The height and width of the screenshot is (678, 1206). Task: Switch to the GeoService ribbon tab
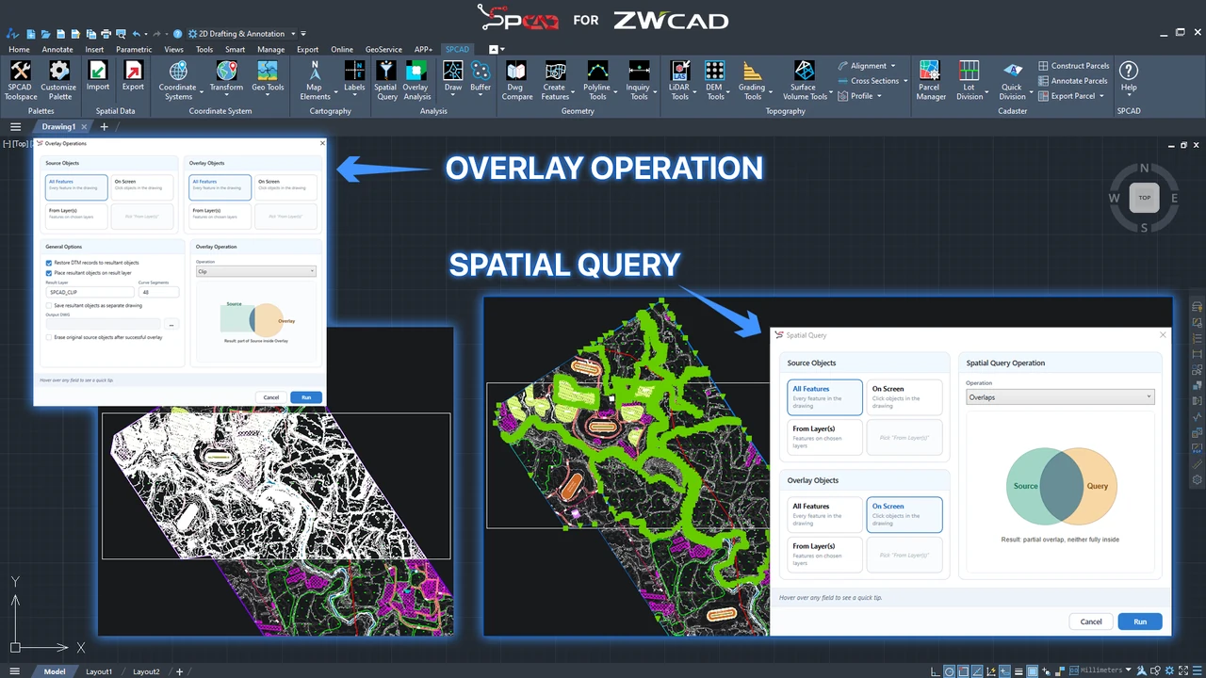click(383, 49)
